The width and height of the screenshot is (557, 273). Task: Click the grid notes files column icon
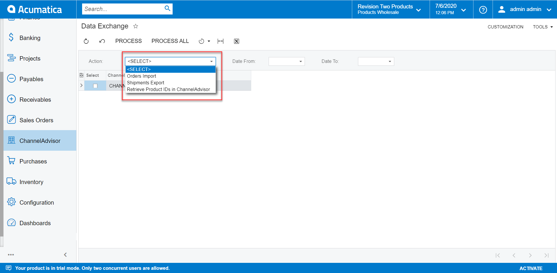point(82,75)
